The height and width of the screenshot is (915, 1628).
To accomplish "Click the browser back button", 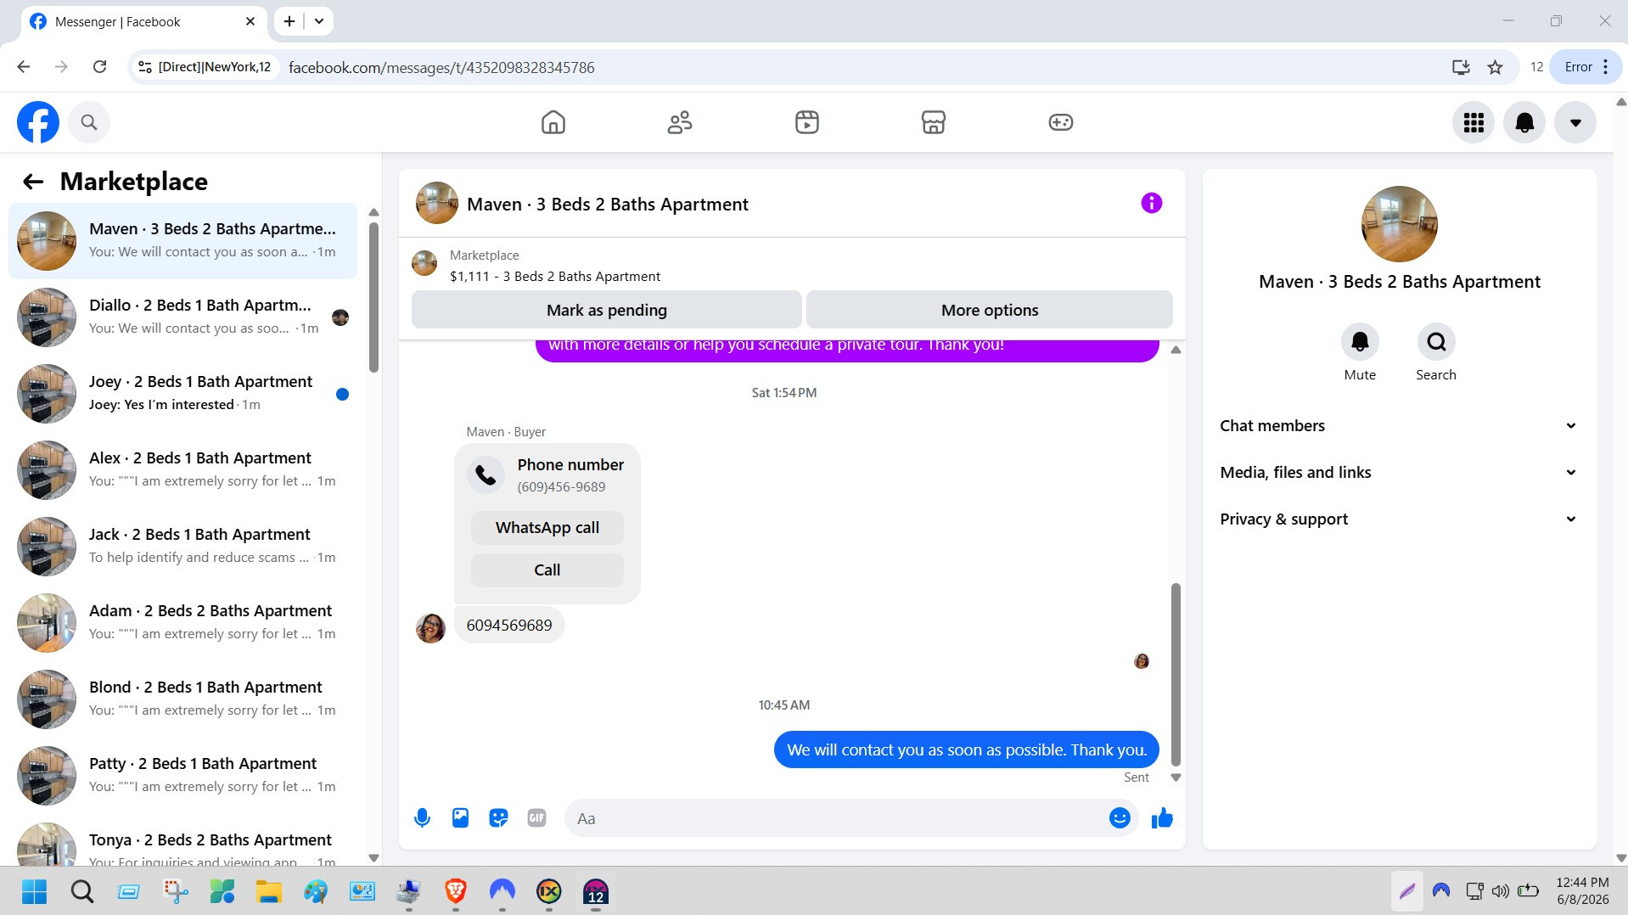I will [x=24, y=67].
